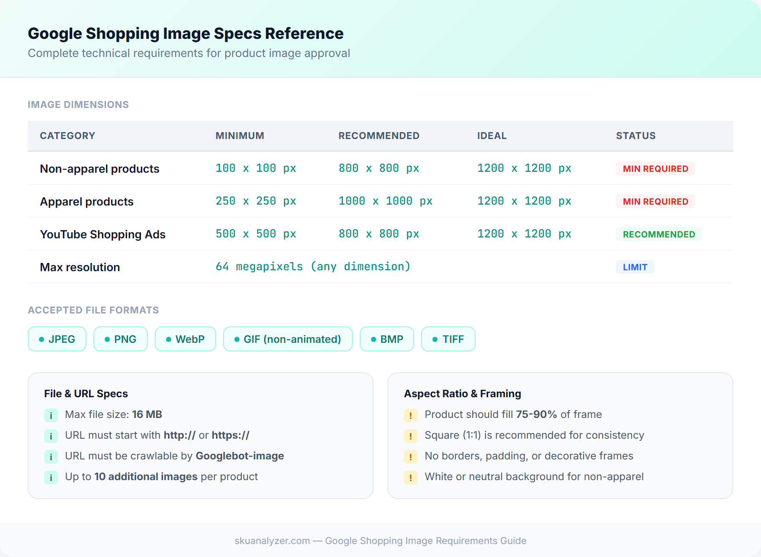Click the warning icon next to background guideline
Image resolution: width=761 pixels, height=557 pixels.
pyautogui.click(x=410, y=477)
